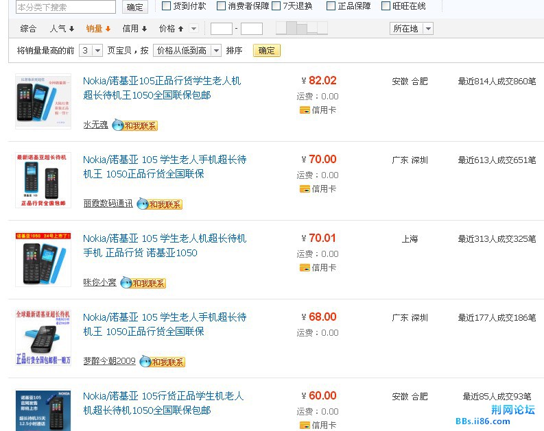Sort the results by 人气

tap(62, 29)
